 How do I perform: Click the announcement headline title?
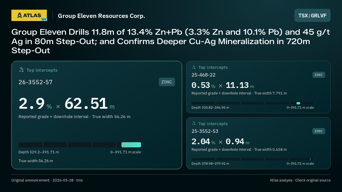pos(171,42)
